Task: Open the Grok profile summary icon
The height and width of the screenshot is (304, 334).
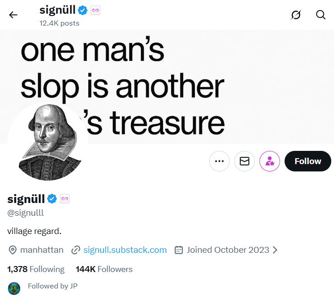Action: click(x=296, y=15)
